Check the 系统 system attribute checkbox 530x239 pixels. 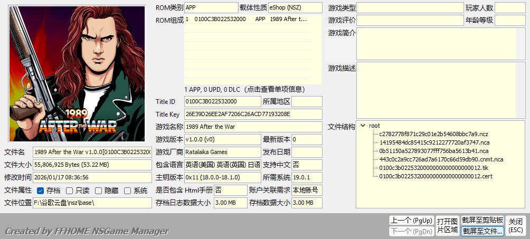[127, 190]
